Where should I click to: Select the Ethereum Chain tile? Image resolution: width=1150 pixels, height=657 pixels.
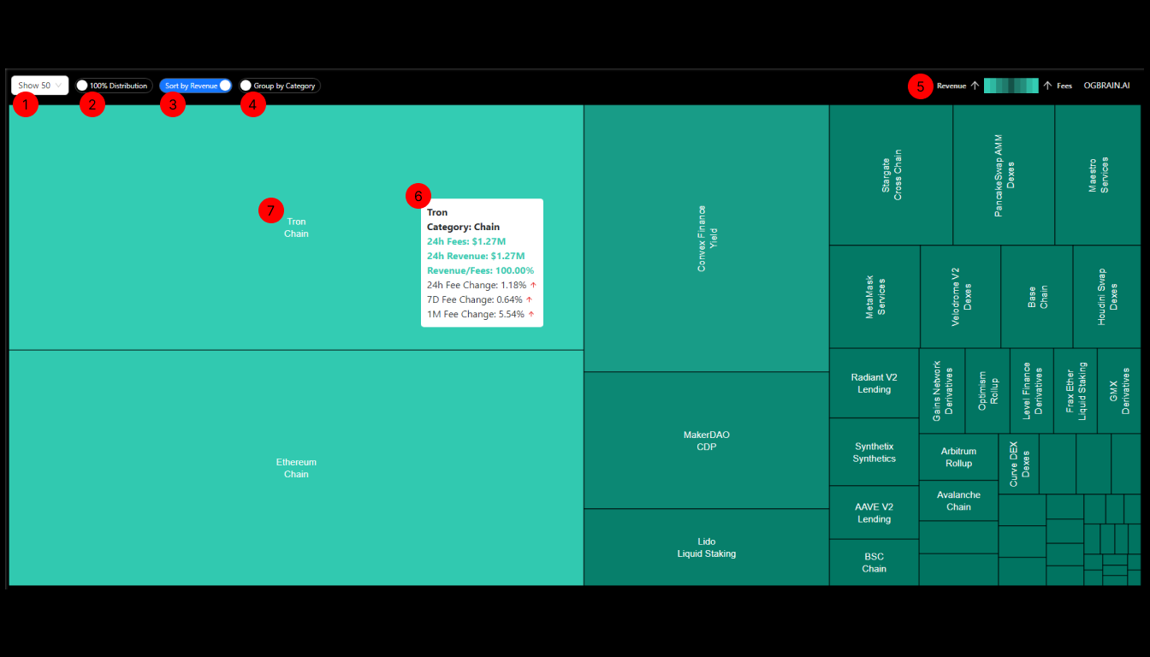(296, 468)
